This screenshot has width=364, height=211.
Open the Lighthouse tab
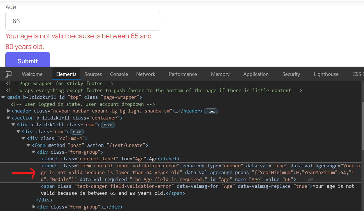(326, 74)
